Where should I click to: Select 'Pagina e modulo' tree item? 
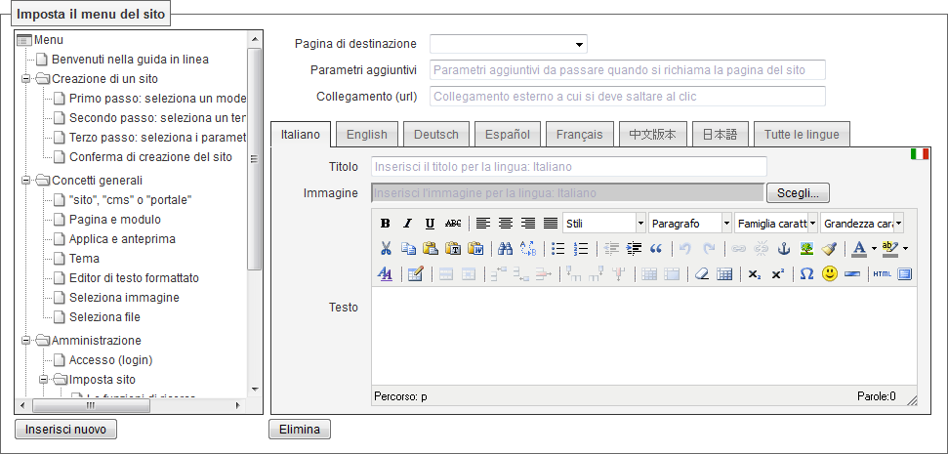115,220
